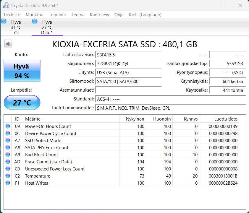Viewport: 249px width, 213px height.
Task: Click the status orb for SSD Protect Mode
Action: coord(8,140)
